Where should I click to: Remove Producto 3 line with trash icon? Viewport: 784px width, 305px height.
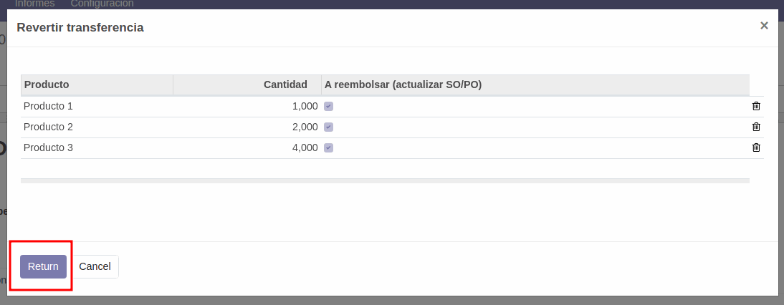(x=756, y=147)
